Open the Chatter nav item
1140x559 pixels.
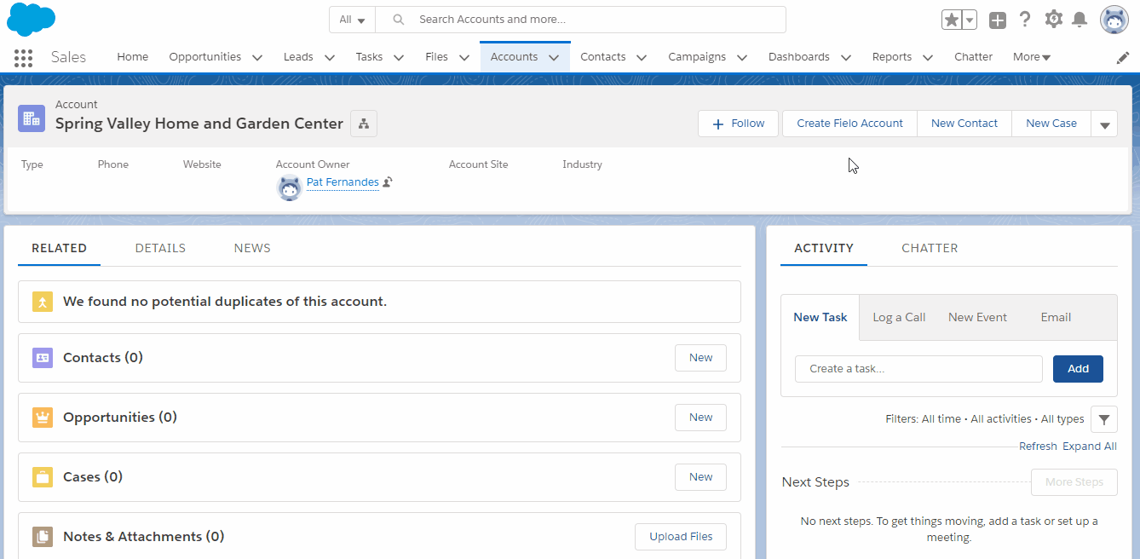pos(973,57)
